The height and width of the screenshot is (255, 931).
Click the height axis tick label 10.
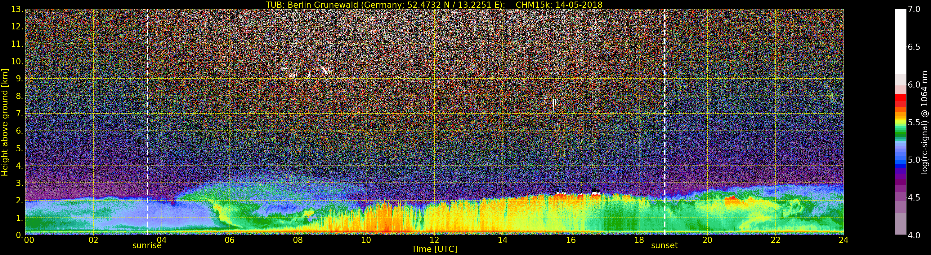point(17,61)
